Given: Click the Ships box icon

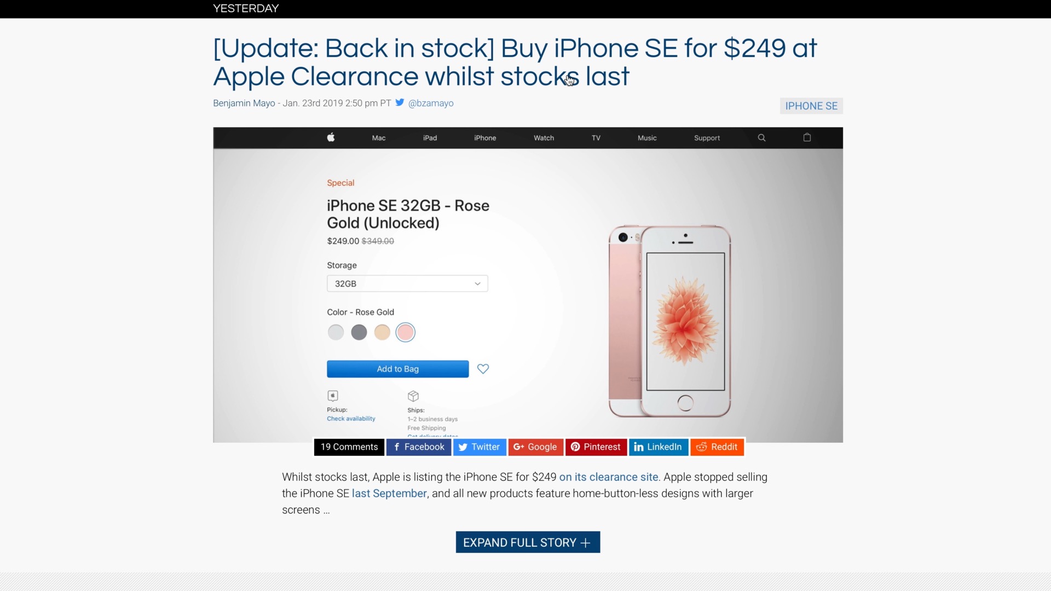Looking at the screenshot, I should 413,396.
